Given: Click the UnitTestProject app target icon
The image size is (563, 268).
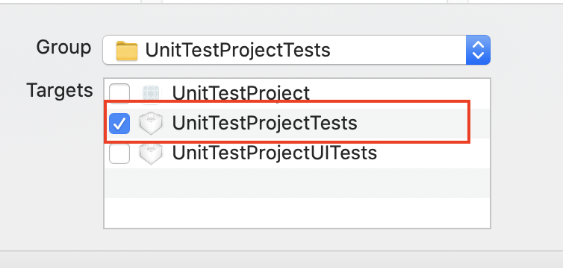Looking at the screenshot, I should (150, 94).
